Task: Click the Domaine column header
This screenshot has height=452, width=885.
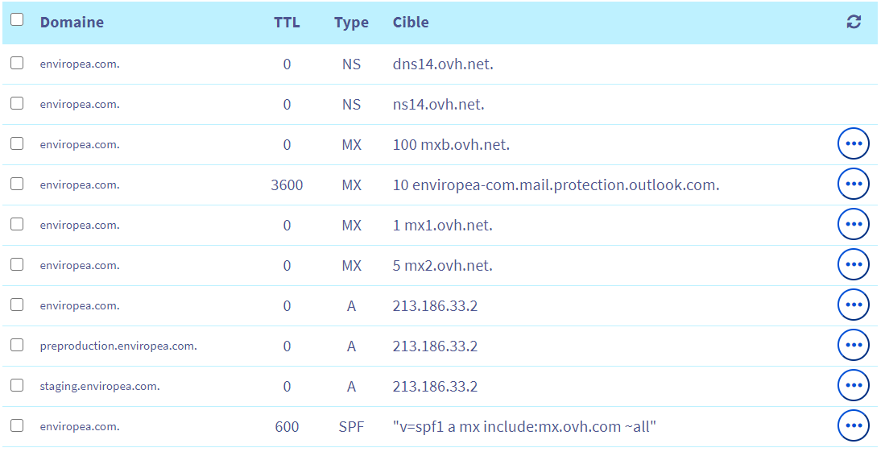Action: point(72,23)
